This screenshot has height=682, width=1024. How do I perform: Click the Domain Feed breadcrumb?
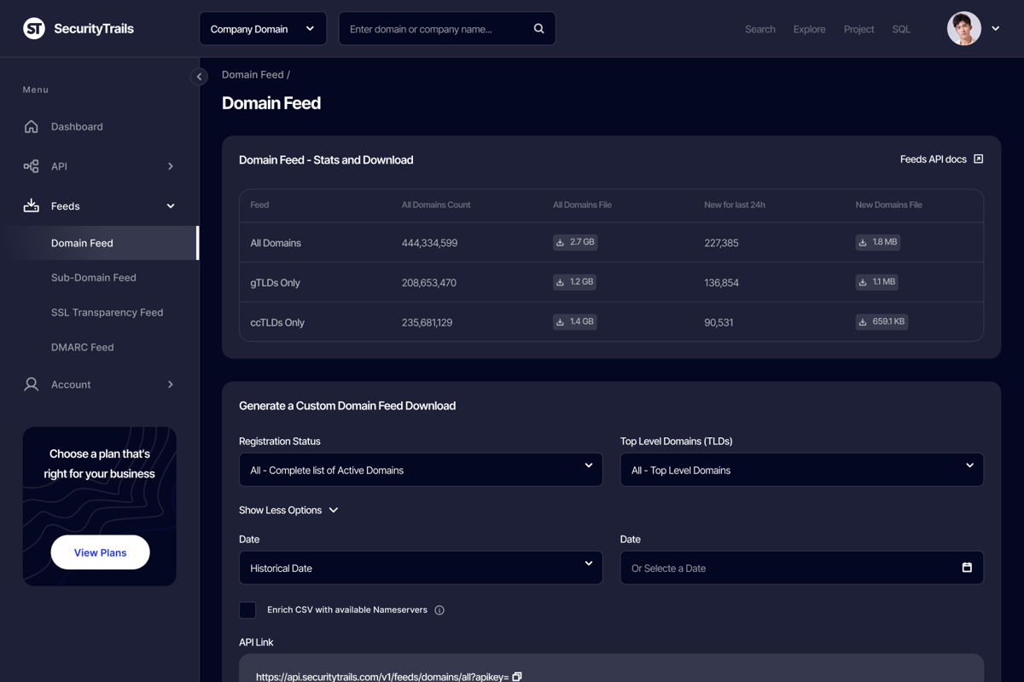pos(253,74)
